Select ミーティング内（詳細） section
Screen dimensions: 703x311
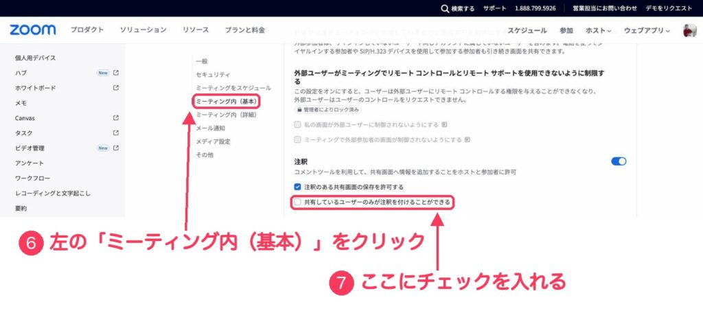click(x=227, y=115)
